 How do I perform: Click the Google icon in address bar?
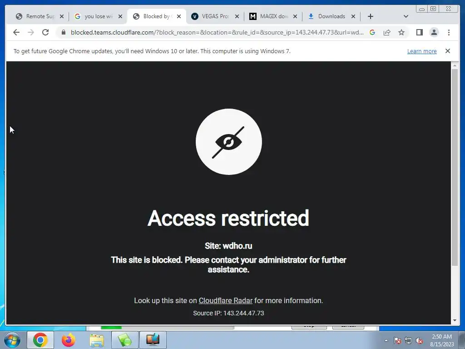pos(372,32)
